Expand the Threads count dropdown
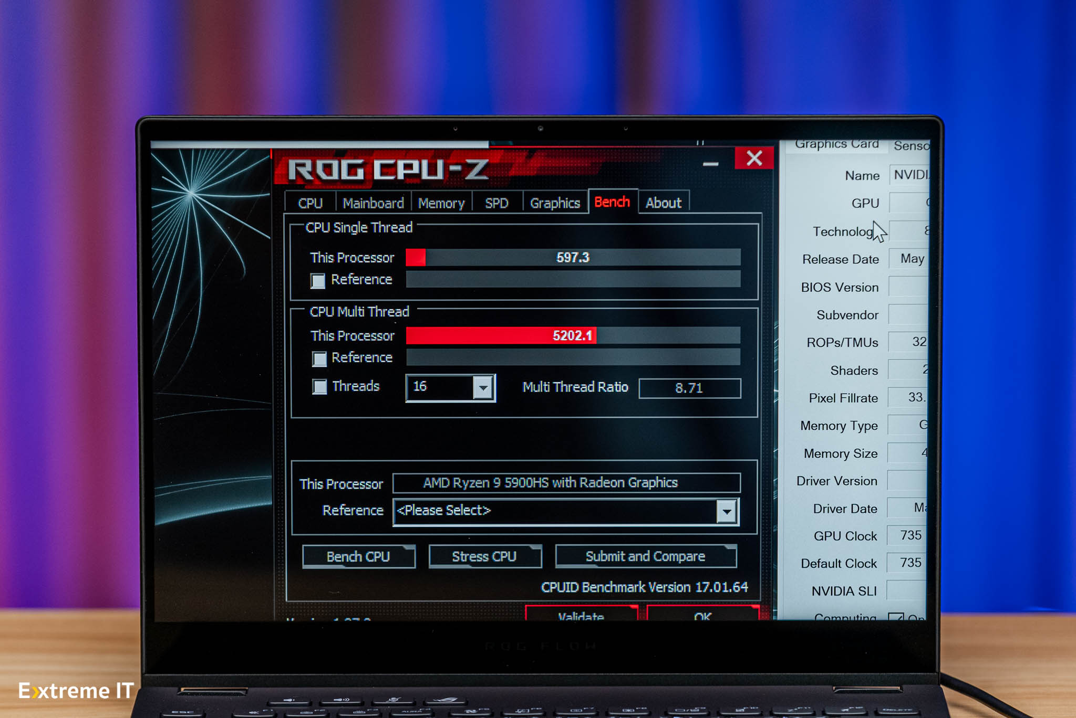 click(x=483, y=388)
